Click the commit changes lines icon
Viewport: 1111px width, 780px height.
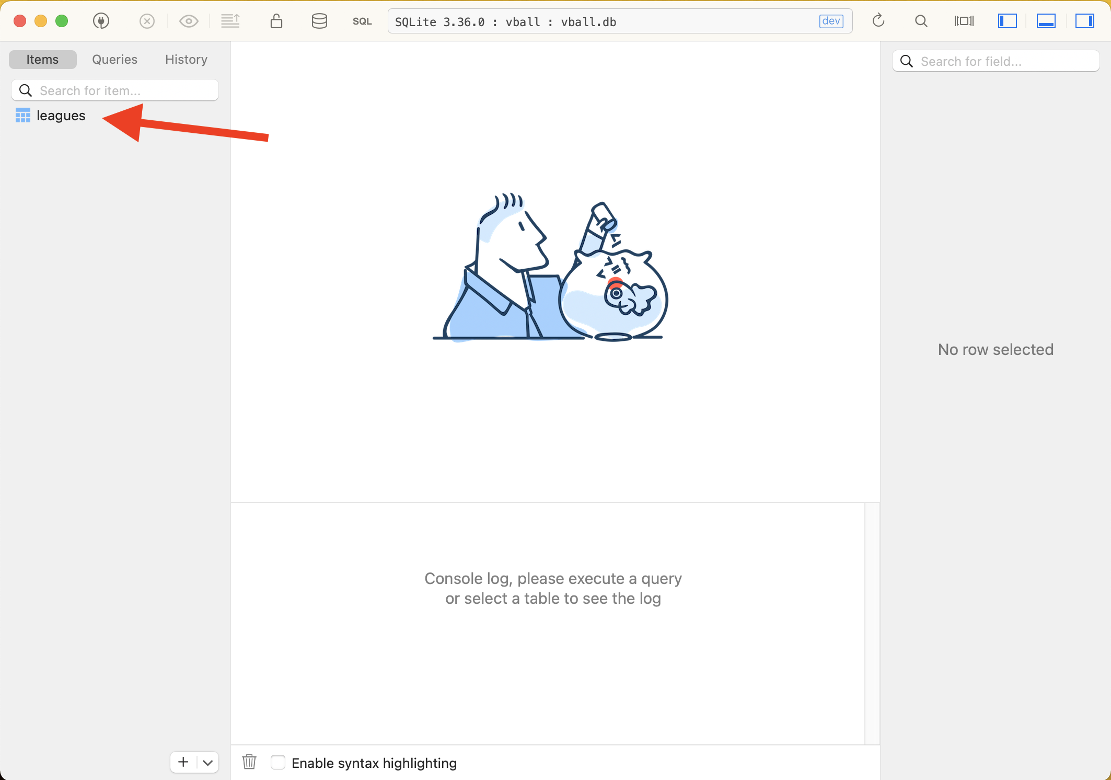click(230, 21)
